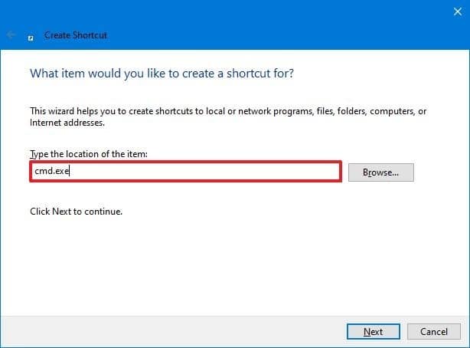Click the "Type the location of the item" label
Image resolution: width=470 pixels, height=348 pixels.
[x=88, y=155]
